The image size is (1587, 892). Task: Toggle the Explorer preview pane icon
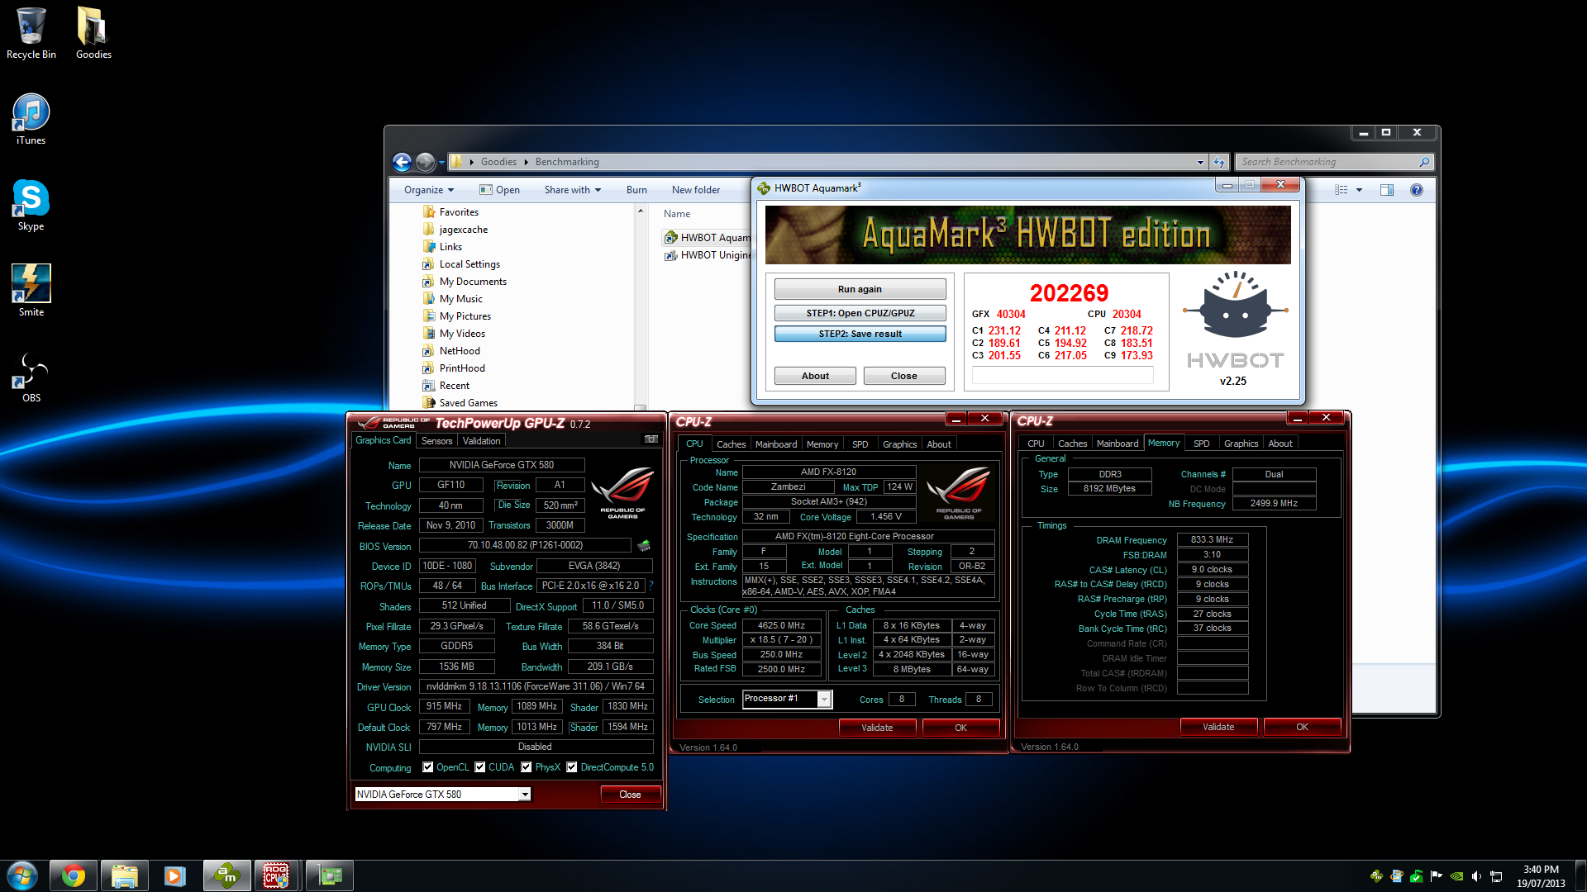pyautogui.click(x=1387, y=190)
